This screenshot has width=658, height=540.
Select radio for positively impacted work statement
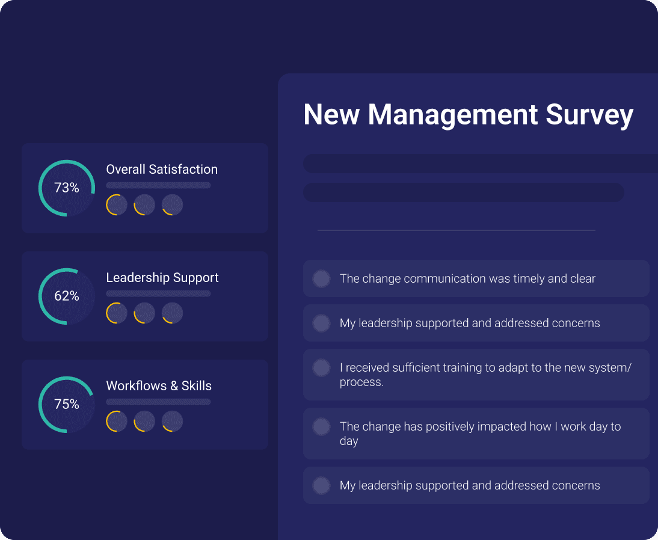pos(321,426)
